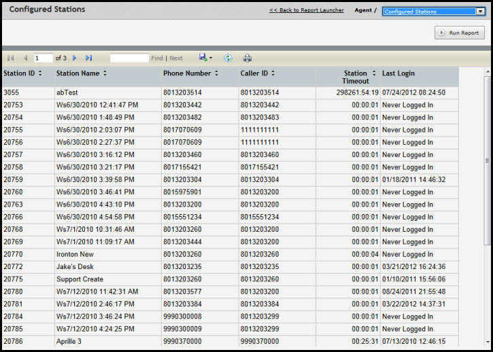Select last login 07/13/2010 12:46:15
This screenshot has width=493, height=352.
pos(413,341)
